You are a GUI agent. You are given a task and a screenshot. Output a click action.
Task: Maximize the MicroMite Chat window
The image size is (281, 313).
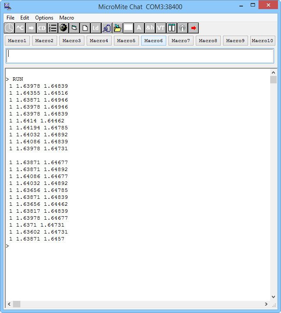[x=253, y=5]
